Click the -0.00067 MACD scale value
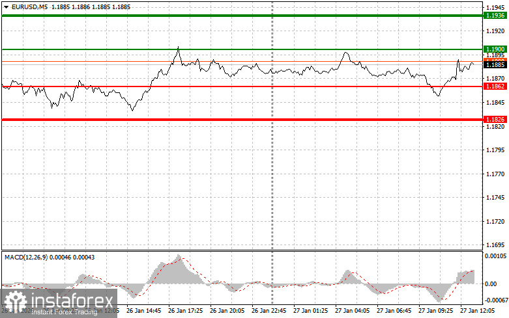The image size is (509, 318). pyautogui.click(x=496, y=300)
